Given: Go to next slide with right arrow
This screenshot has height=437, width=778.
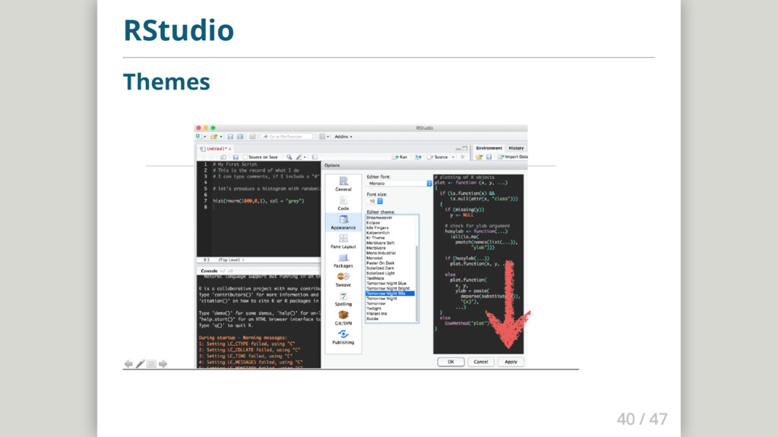Looking at the screenshot, I should (163, 363).
